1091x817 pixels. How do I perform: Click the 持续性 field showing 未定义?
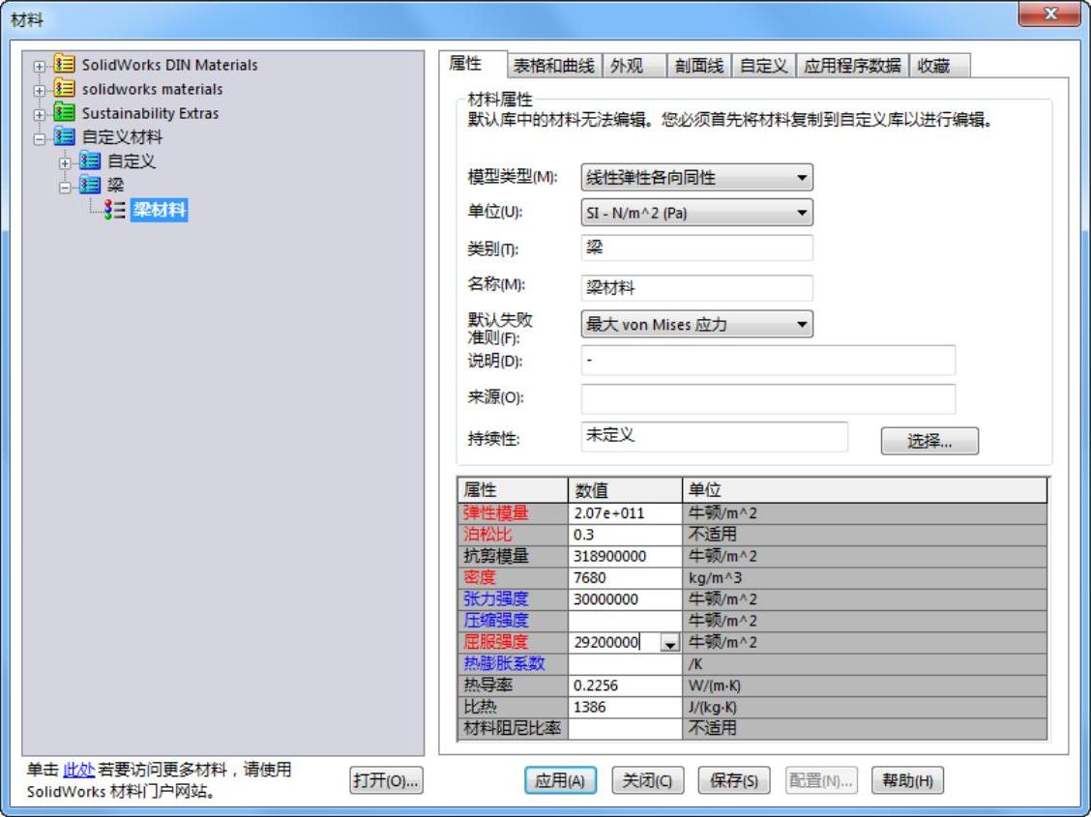pos(715,436)
